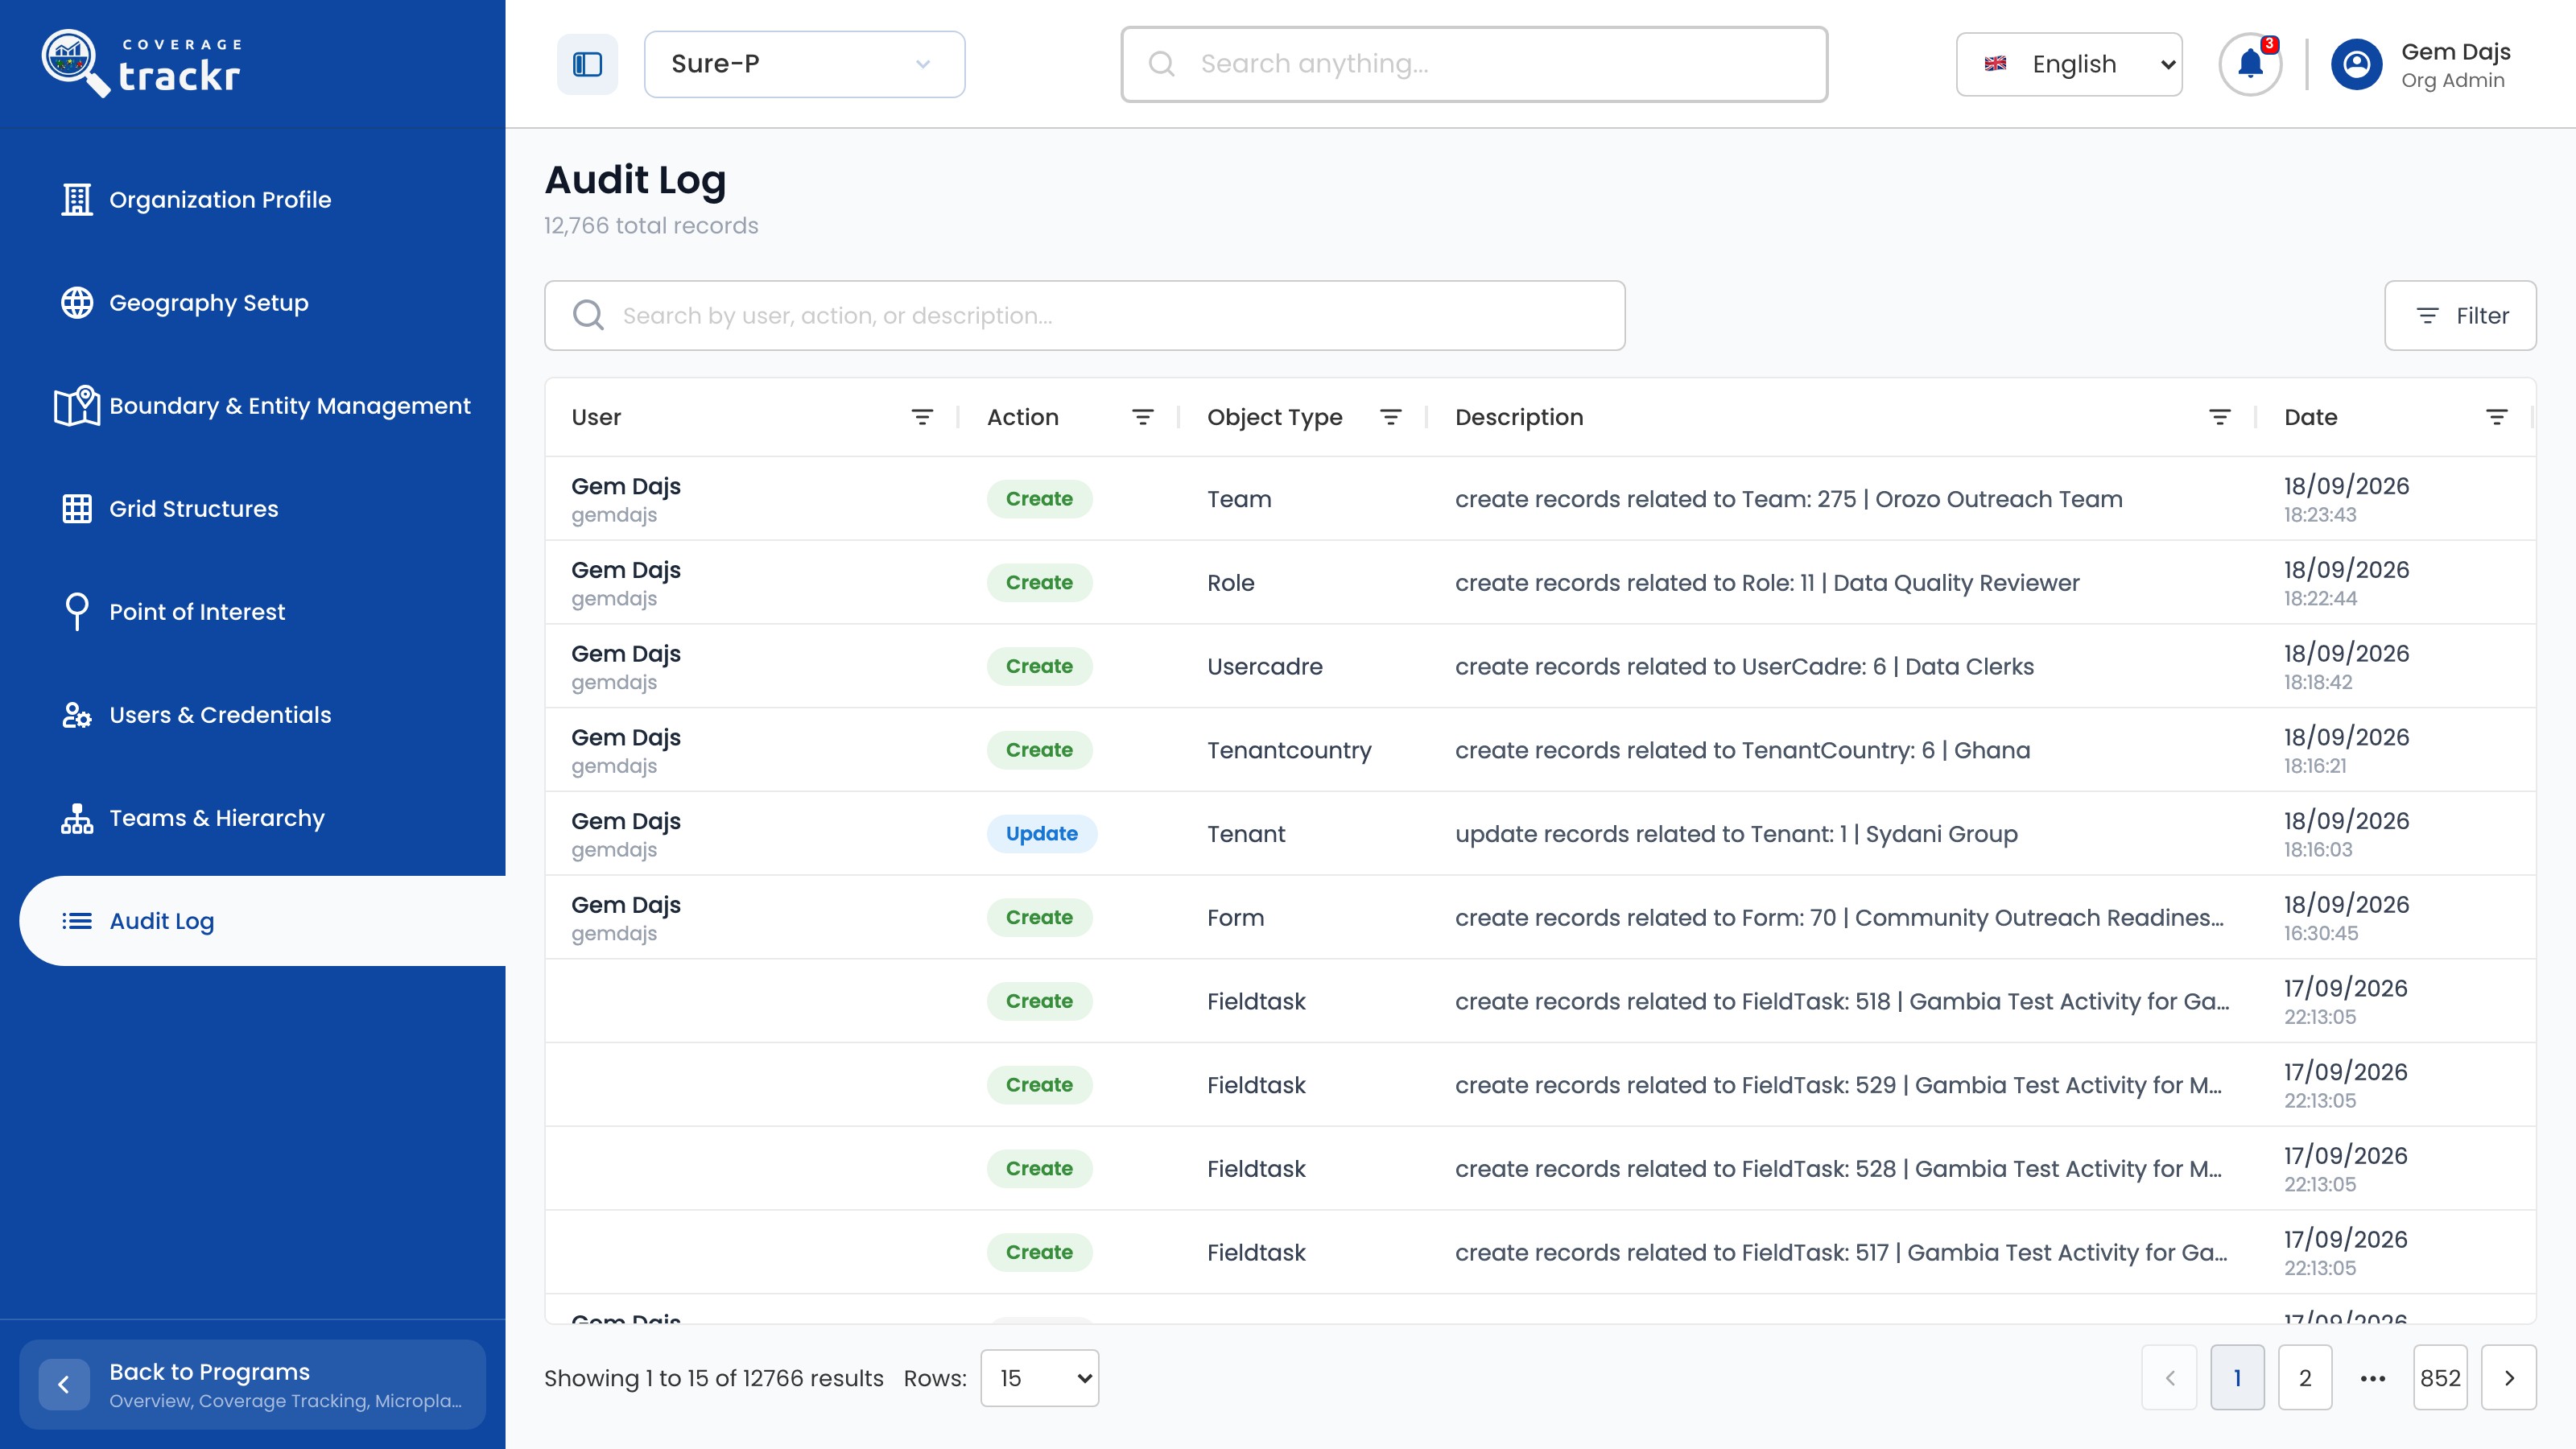Click the global search magnifier icon
Screen dimensions: 2576x1449
click(x=1161, y=64)
